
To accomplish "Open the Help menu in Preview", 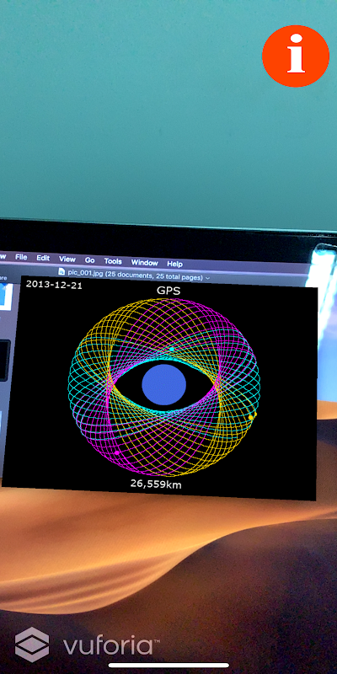I will tap(174, 264).
